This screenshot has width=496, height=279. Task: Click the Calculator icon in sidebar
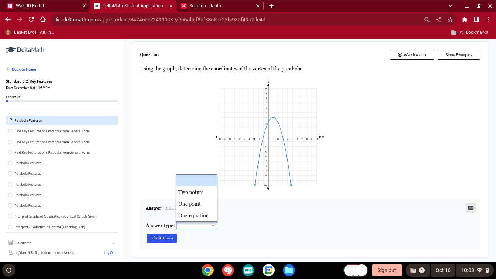click(x=11, y=243)
